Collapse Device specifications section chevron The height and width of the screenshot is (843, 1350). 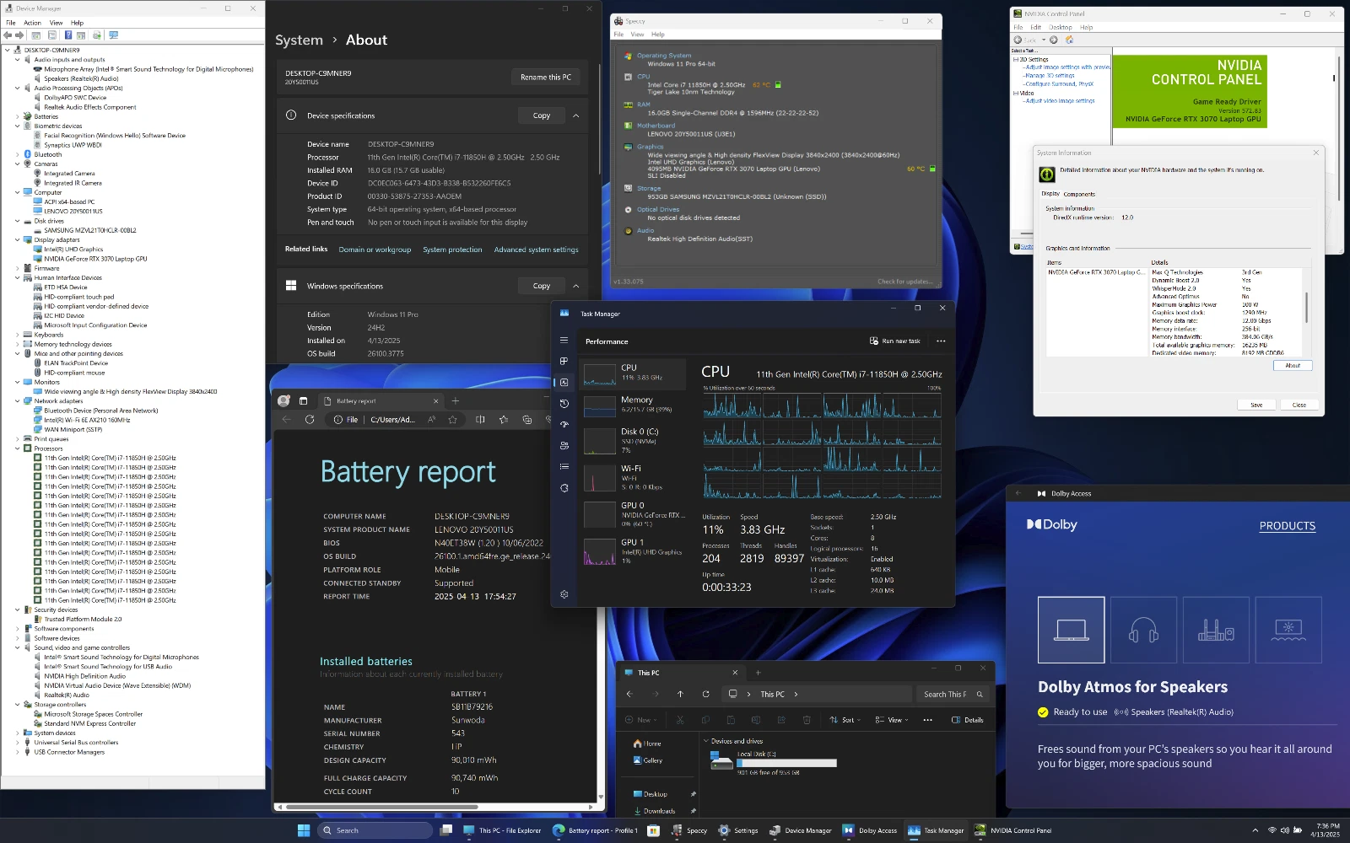[576, 115]
